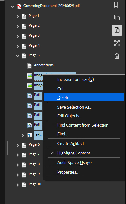Select the Page 6 label
The width and height of the screenshot is (126, 204).
tap(34, 144)
